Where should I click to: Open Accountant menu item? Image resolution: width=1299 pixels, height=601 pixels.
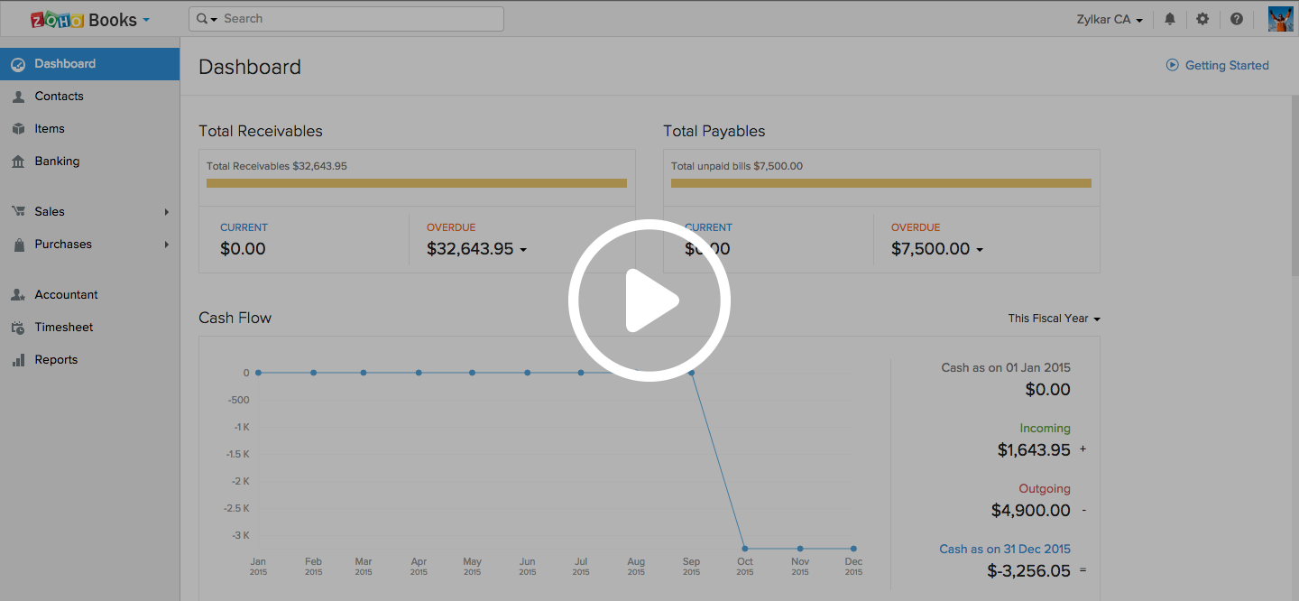tap(66, 295)
